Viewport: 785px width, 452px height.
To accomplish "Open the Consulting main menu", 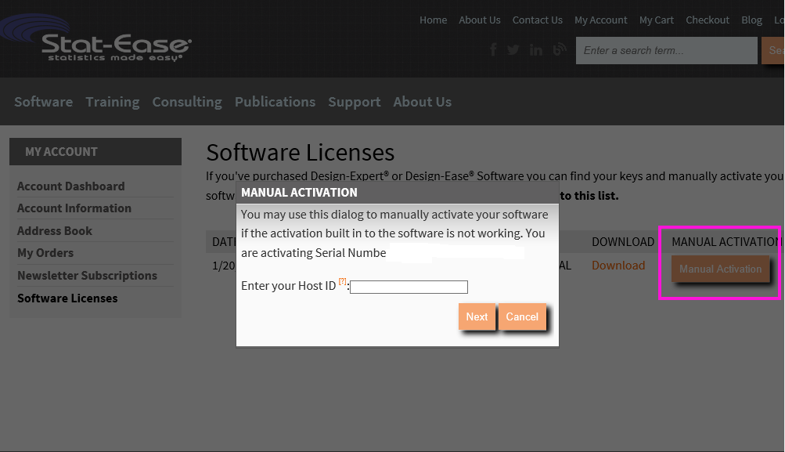I will tap(187, 102).
